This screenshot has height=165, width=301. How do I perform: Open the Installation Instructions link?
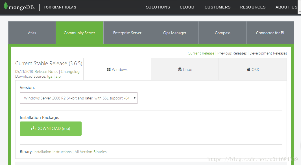53,152
